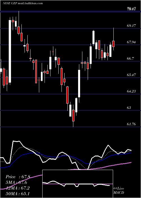
Task: Select the 64.23 price level label
Action: coord(131,91)
